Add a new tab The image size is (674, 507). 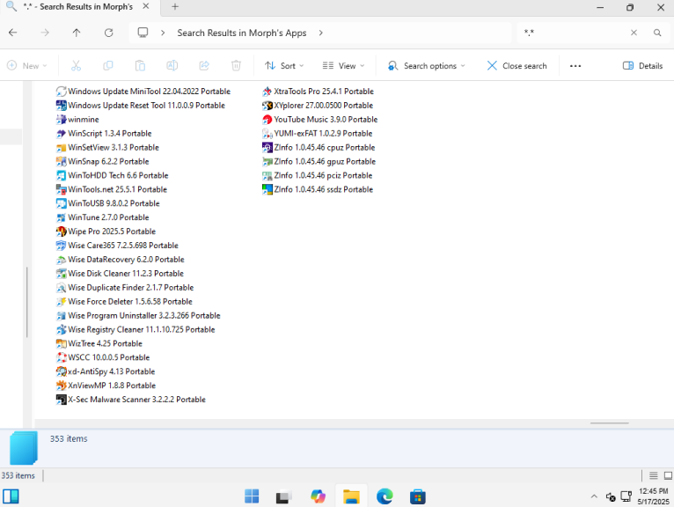pos(175,7)
